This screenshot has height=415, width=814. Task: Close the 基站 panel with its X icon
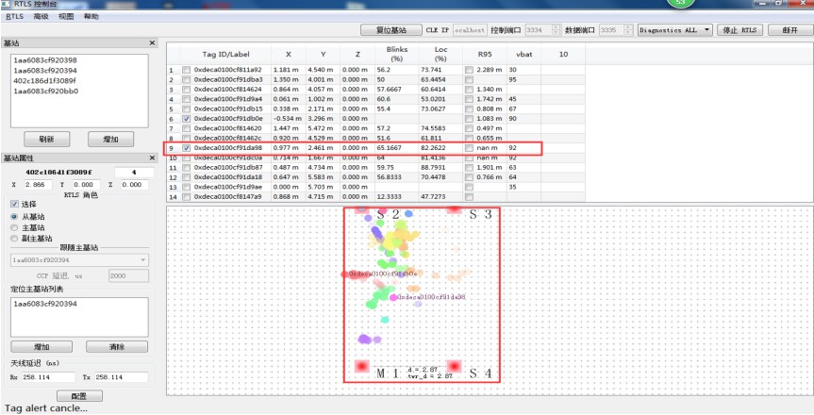click(153, 43)
